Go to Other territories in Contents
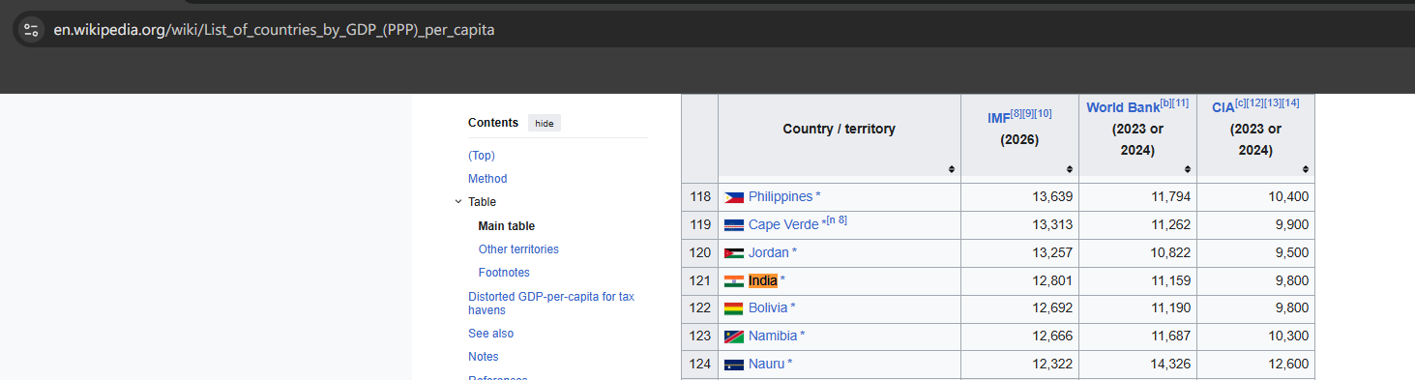 tap(518, 249)
